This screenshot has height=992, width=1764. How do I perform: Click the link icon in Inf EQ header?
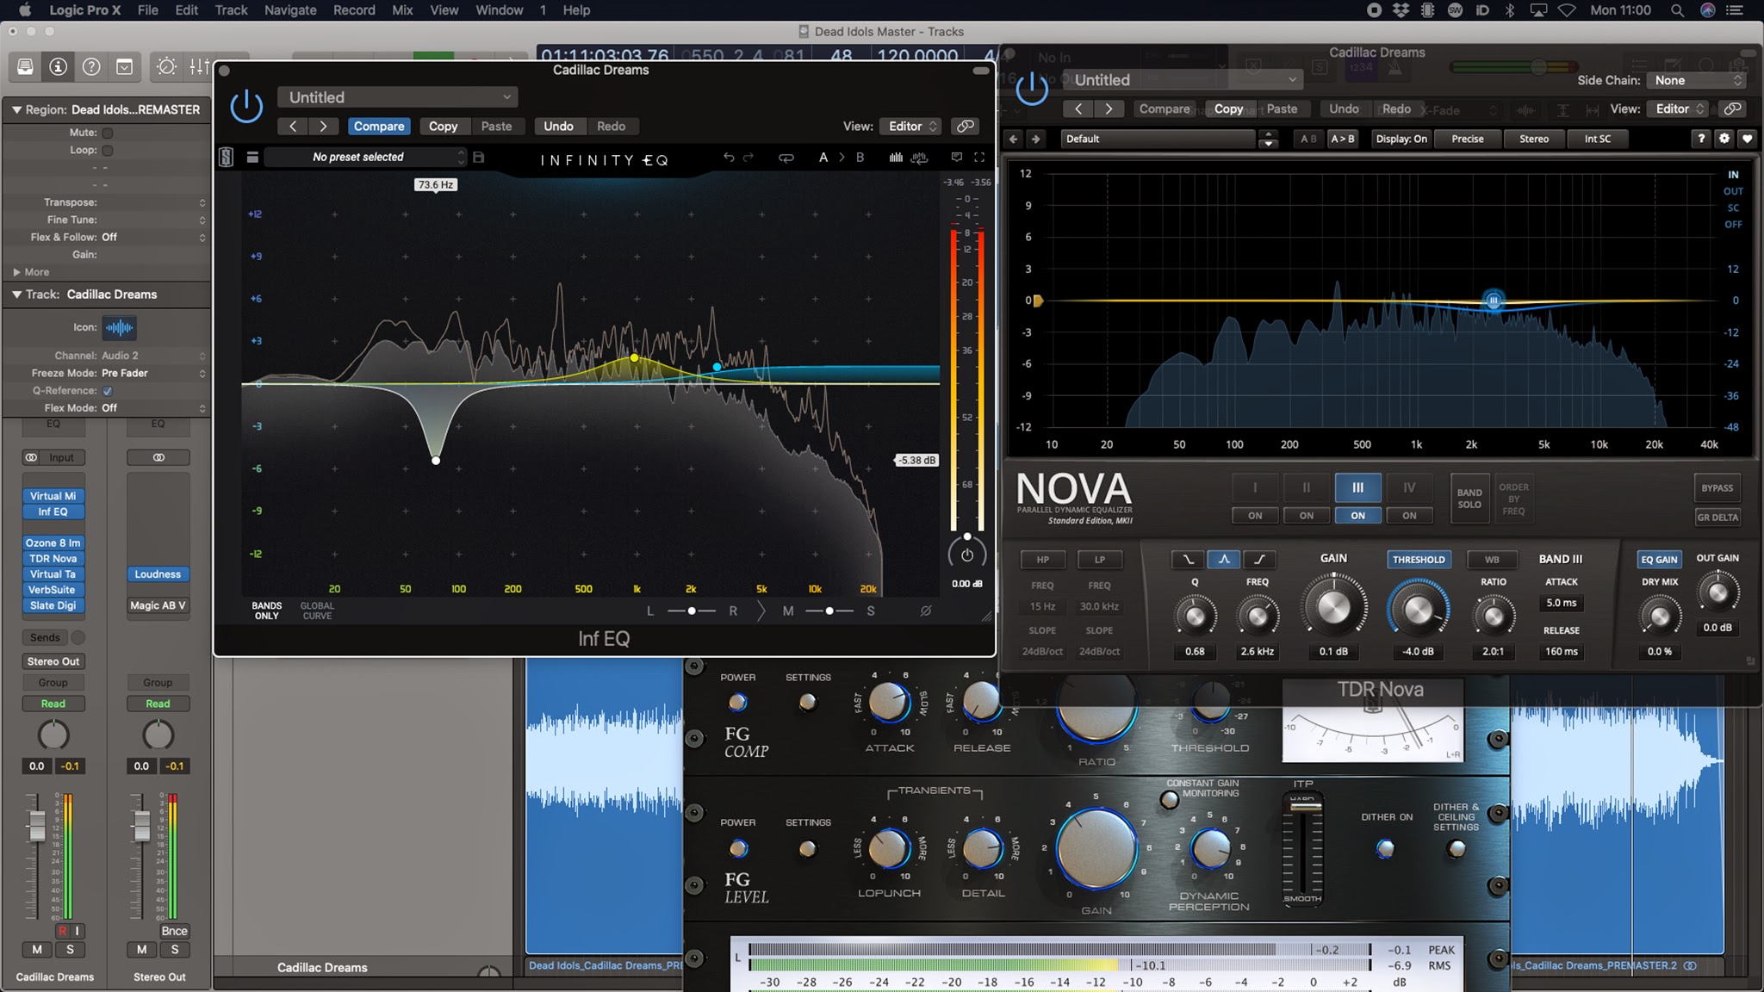coord(966,126)
